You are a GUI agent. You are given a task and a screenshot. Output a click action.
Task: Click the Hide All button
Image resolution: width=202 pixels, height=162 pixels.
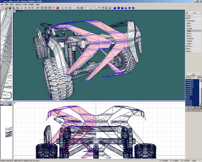point(189,108)
